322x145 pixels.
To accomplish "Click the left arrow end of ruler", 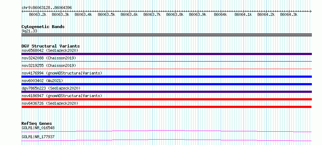I will coord(22,11).
